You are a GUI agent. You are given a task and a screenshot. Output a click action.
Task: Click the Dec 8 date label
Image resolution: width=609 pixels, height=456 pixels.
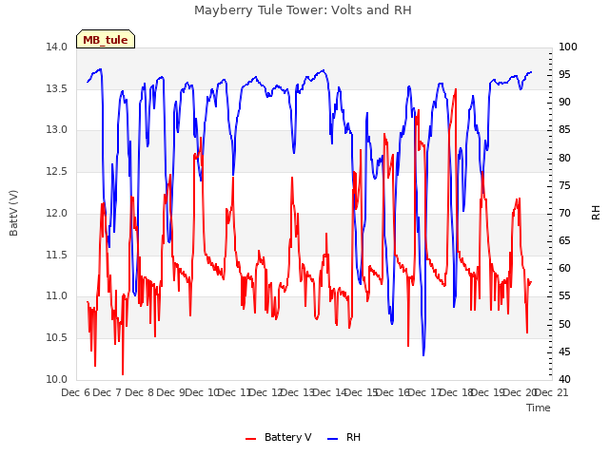[x=139, y=392]
